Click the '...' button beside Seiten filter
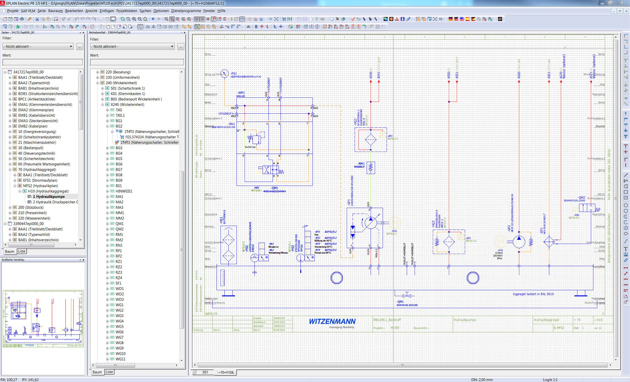Image resolution: width=630 pixels, height=382 pixels. click(79, 46)
